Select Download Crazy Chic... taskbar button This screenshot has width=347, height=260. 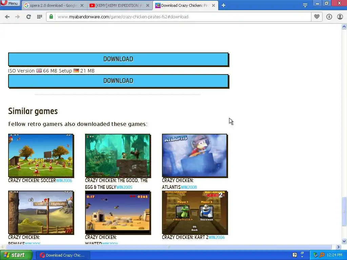(63, 255)
